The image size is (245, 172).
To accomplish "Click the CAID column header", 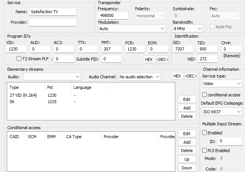I will point(17,137).
